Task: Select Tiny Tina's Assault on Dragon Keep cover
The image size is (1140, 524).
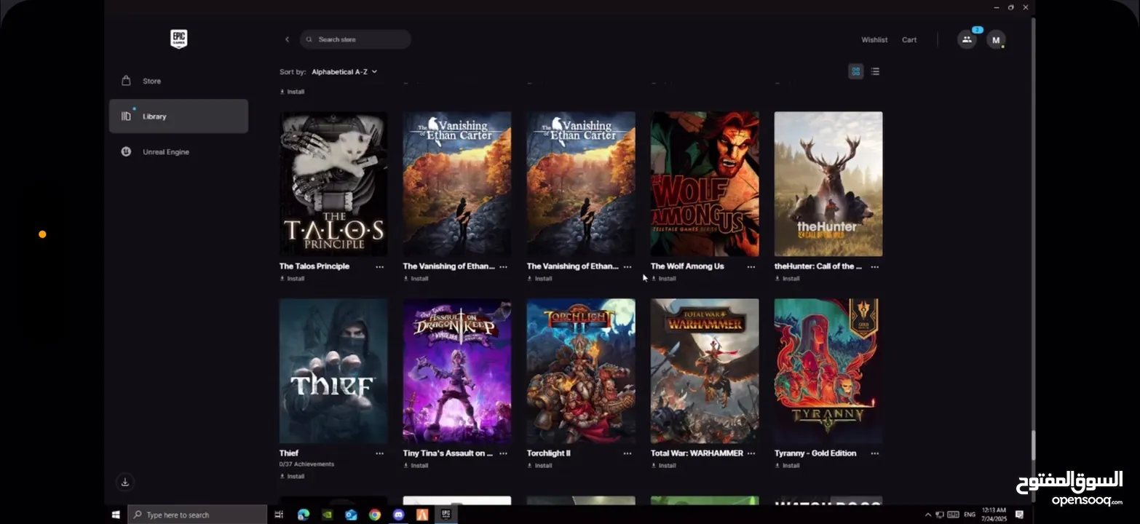Action: (457, 371)
